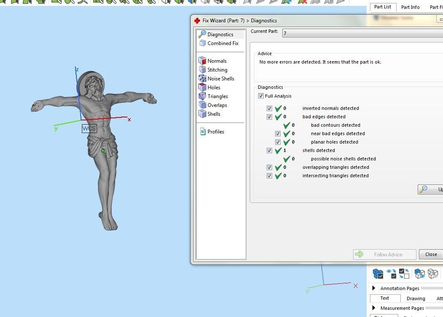Click the green point on the model
Image resolution: width=443 pixels, height=317 pixels.
(x=103, y=151)
